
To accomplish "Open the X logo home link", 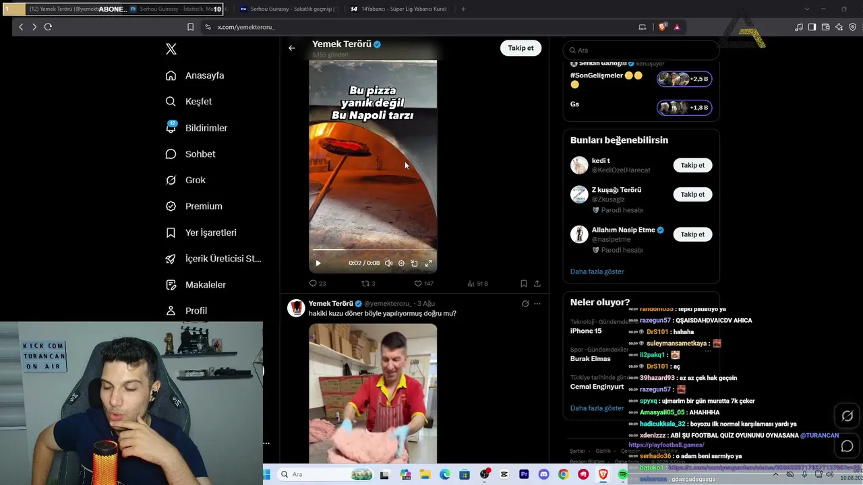I will (x=171, y=49).
